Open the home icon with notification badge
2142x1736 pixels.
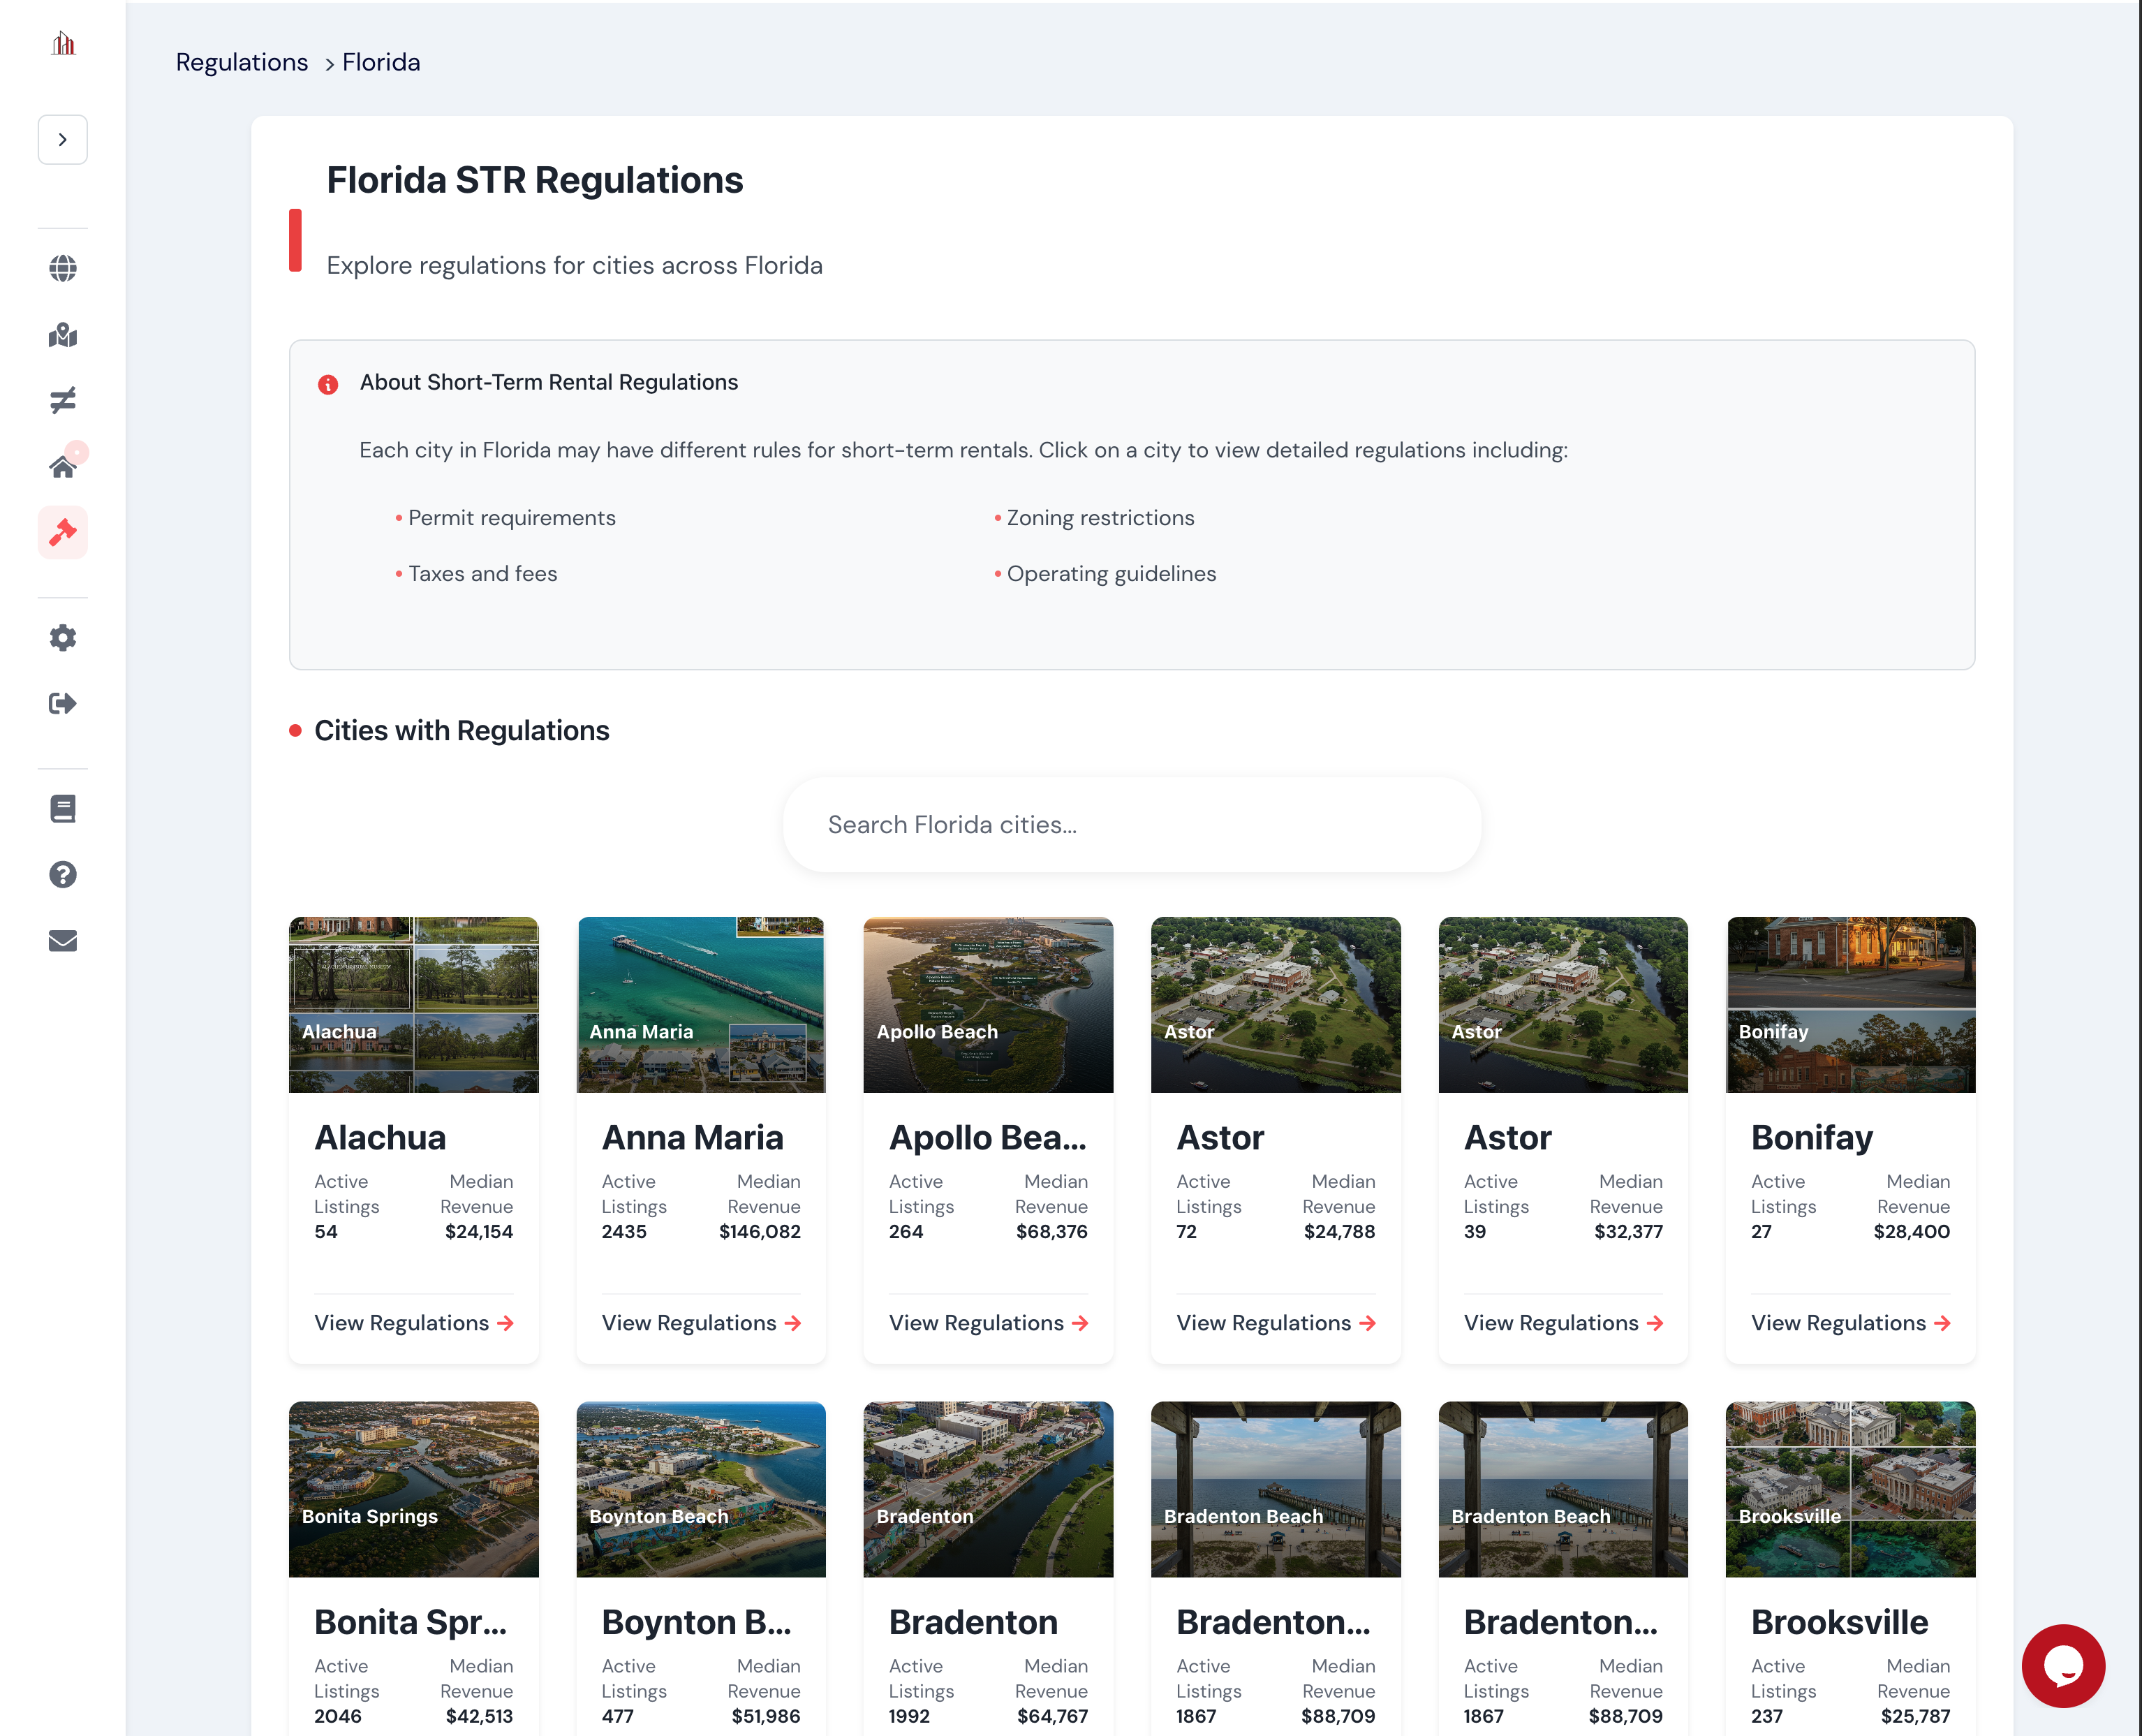(62, 466)
